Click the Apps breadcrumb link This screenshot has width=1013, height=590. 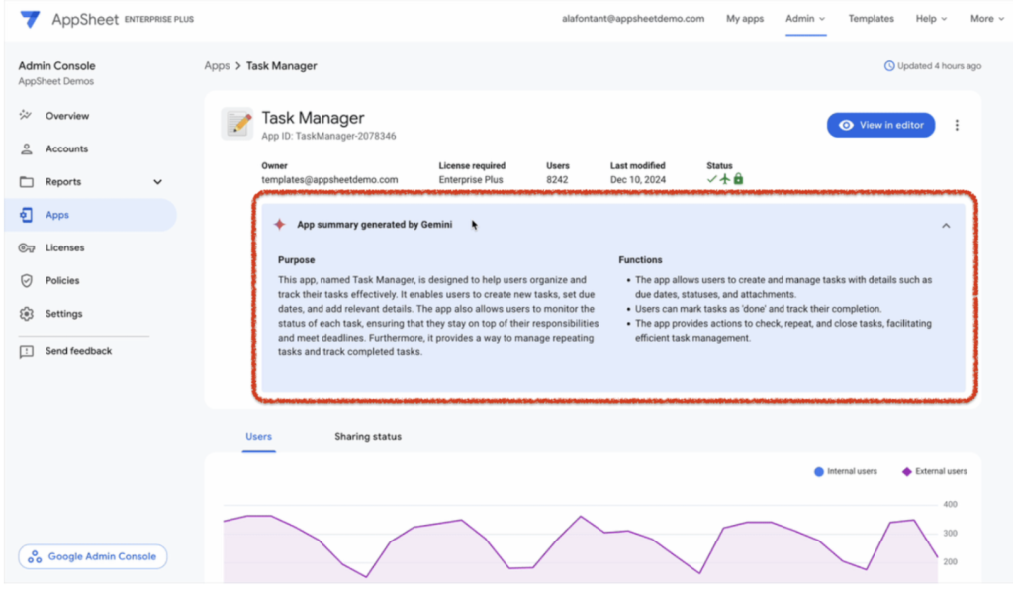217,65
